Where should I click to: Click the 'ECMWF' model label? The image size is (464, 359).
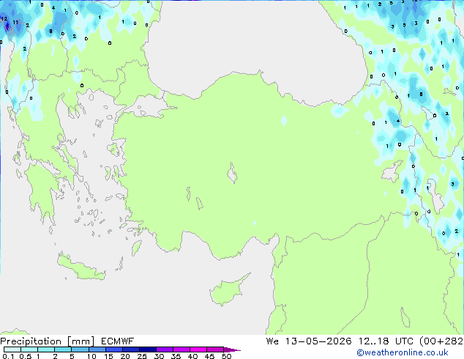click(118, 341)
